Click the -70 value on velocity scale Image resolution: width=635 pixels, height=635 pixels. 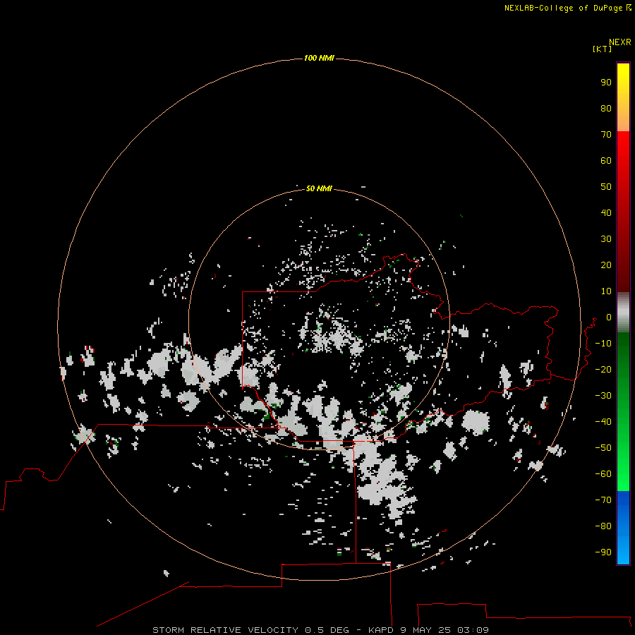[603, 500]
